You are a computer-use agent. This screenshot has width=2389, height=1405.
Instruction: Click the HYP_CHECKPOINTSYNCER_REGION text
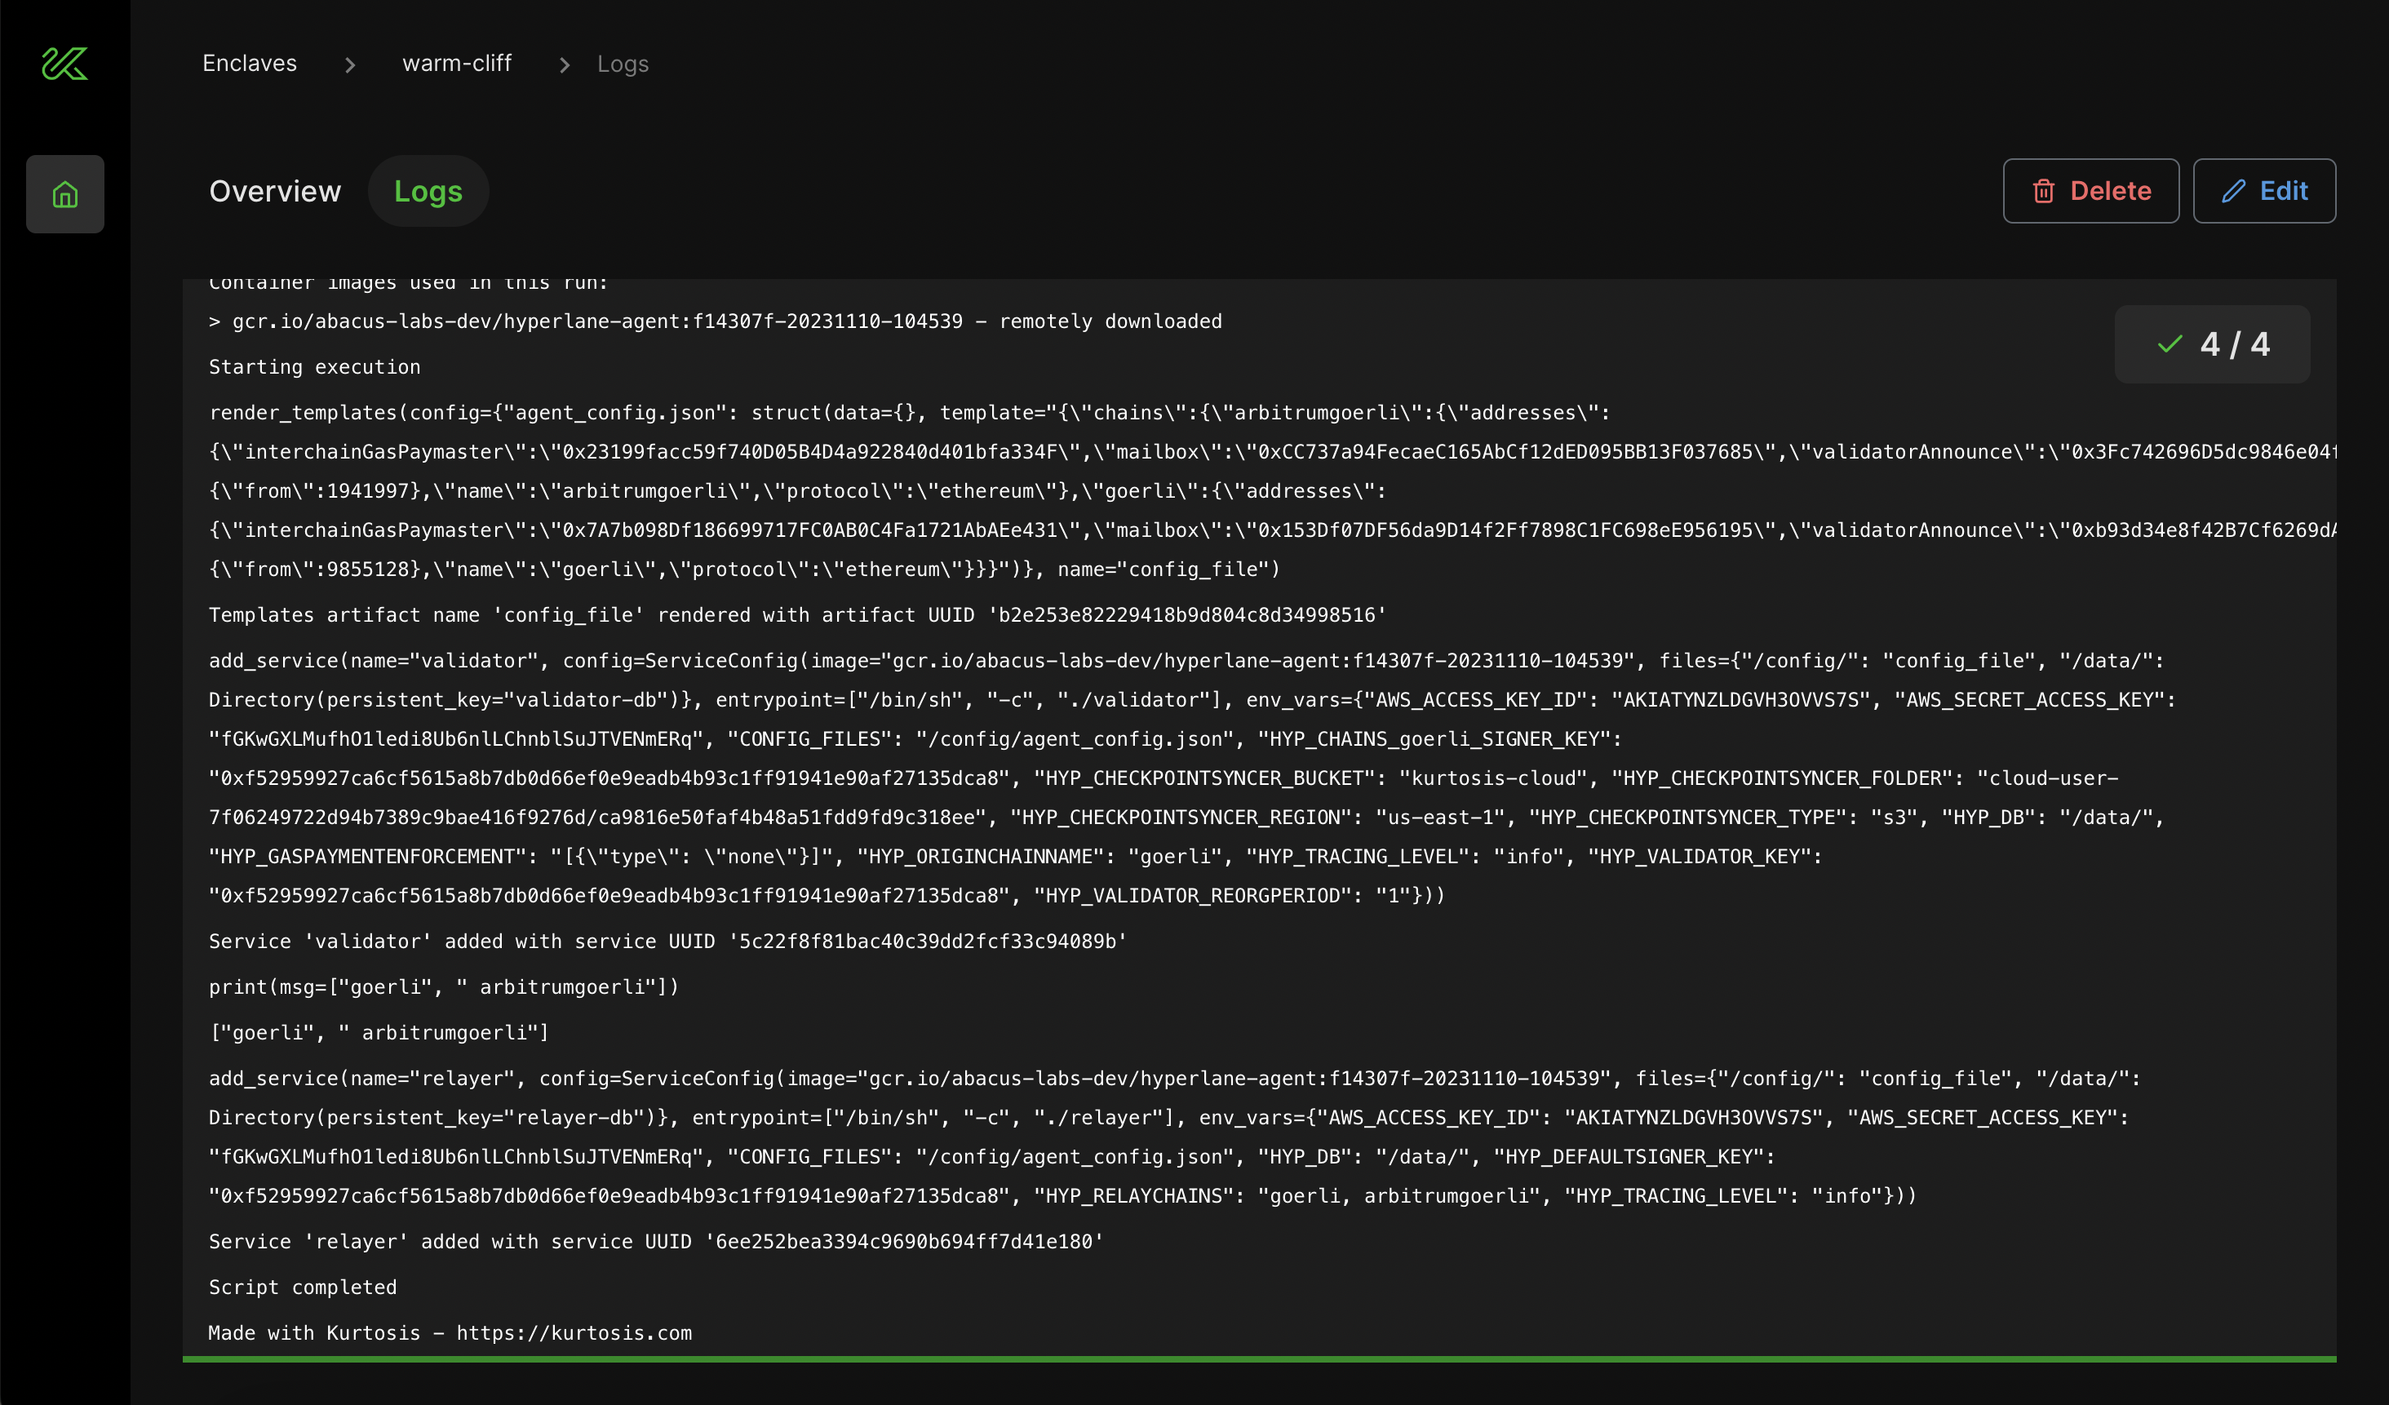pyautogui.click(x=1181, y=818)
